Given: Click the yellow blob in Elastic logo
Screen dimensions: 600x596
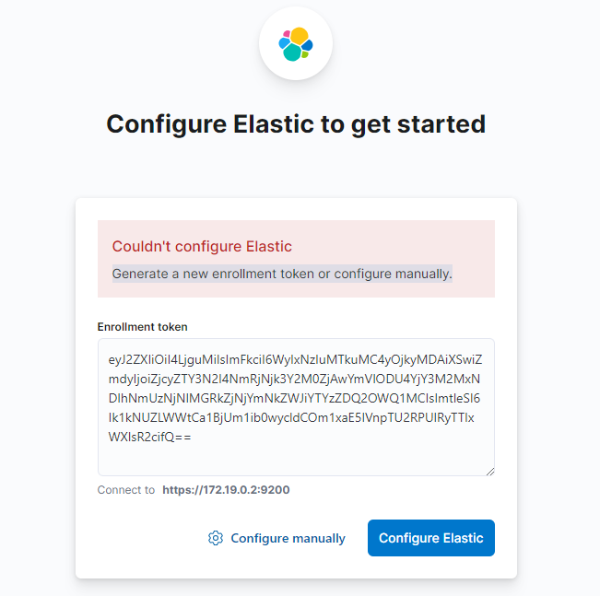Looking at the screenshot, I should click(x=300, y=36).
